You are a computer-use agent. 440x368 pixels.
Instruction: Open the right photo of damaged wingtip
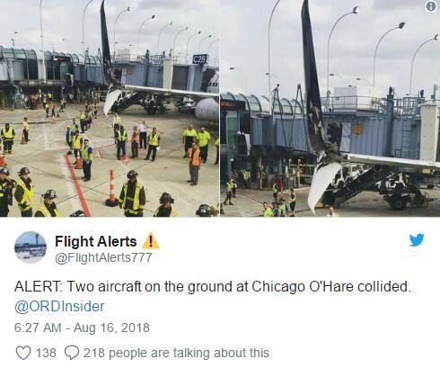(330, 108)
